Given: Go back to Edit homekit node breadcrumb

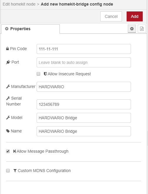Looking at the screenshot, I should (x=19, y=4).
